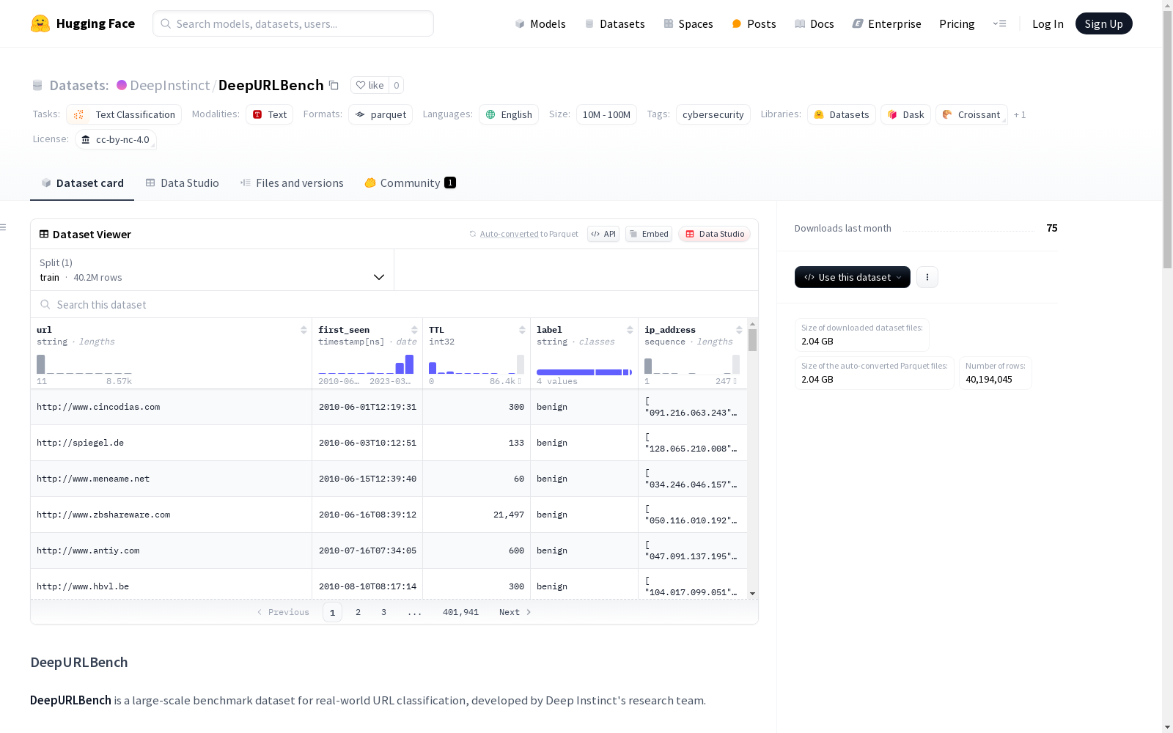Expand the +1 more libraries tag

tap(1020, 114)
